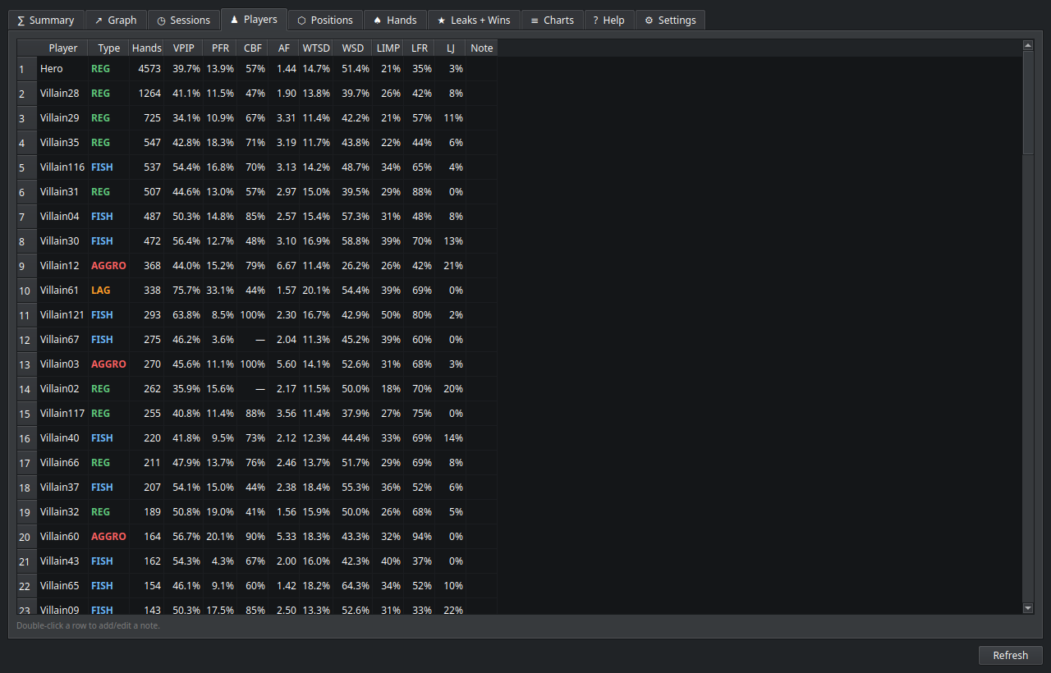Click Villain12's AF value 6.67
The height and width of the screenshot is (673, 1051).
pos(287,266)
